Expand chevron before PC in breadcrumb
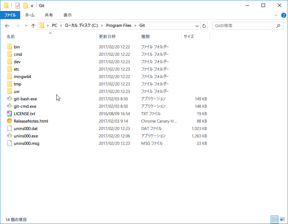Image resolution: width=288 pixels, height=224 pixels. (48, 26)
